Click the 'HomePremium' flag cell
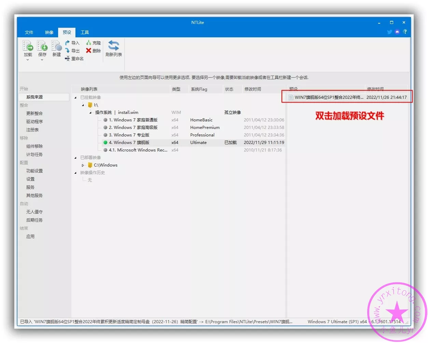The height and width of the screenshot is (343, 428). [x=205, y=128]
